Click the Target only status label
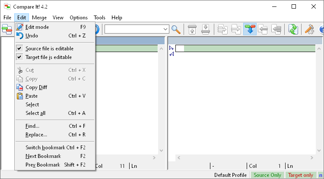The height and width of the screenshot is (179, 324). click(301, 175)
